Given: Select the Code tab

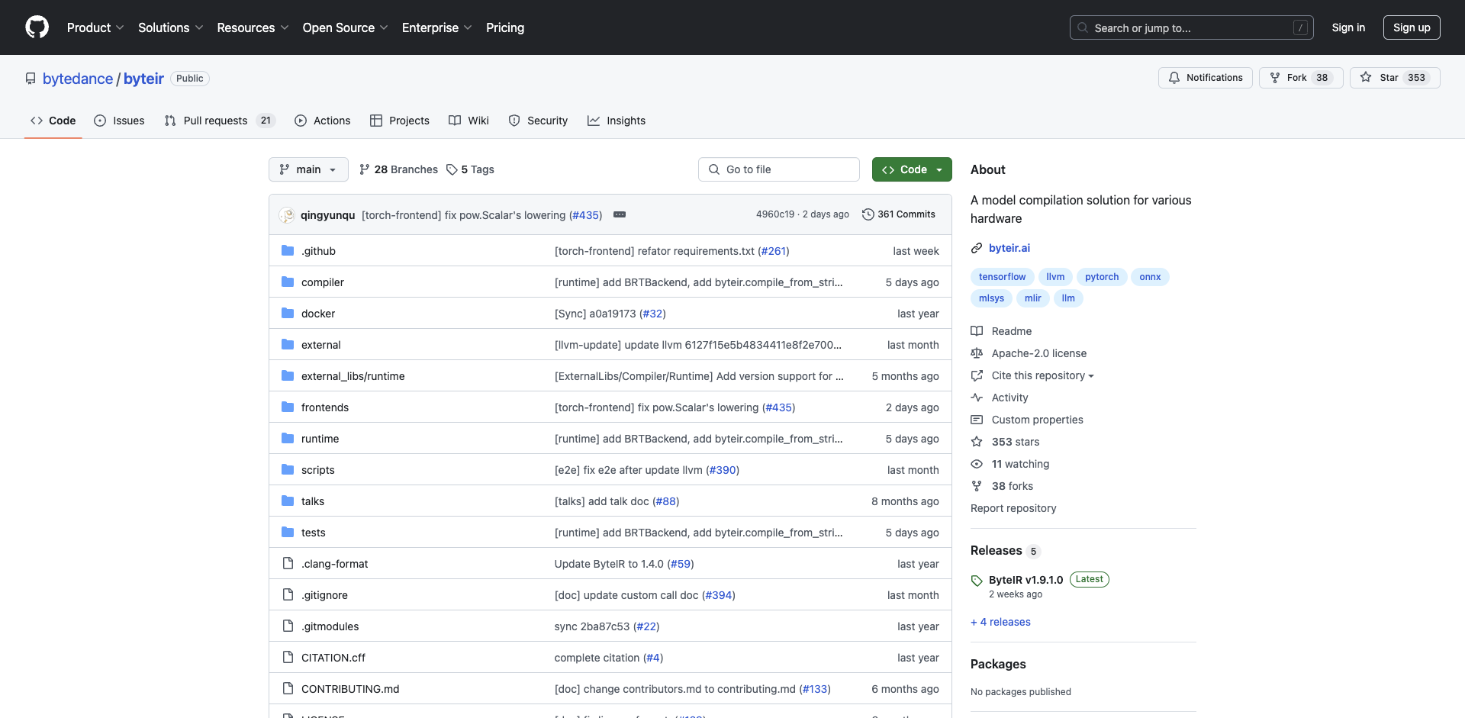Looking at the screenshot, I should tap(53, 121).
